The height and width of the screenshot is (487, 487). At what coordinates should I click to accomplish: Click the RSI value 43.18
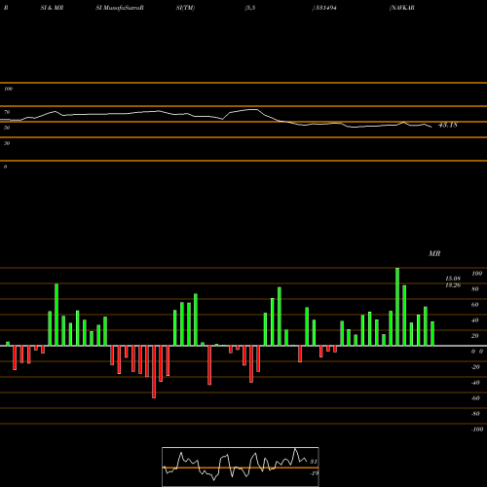tap(448, 125)
